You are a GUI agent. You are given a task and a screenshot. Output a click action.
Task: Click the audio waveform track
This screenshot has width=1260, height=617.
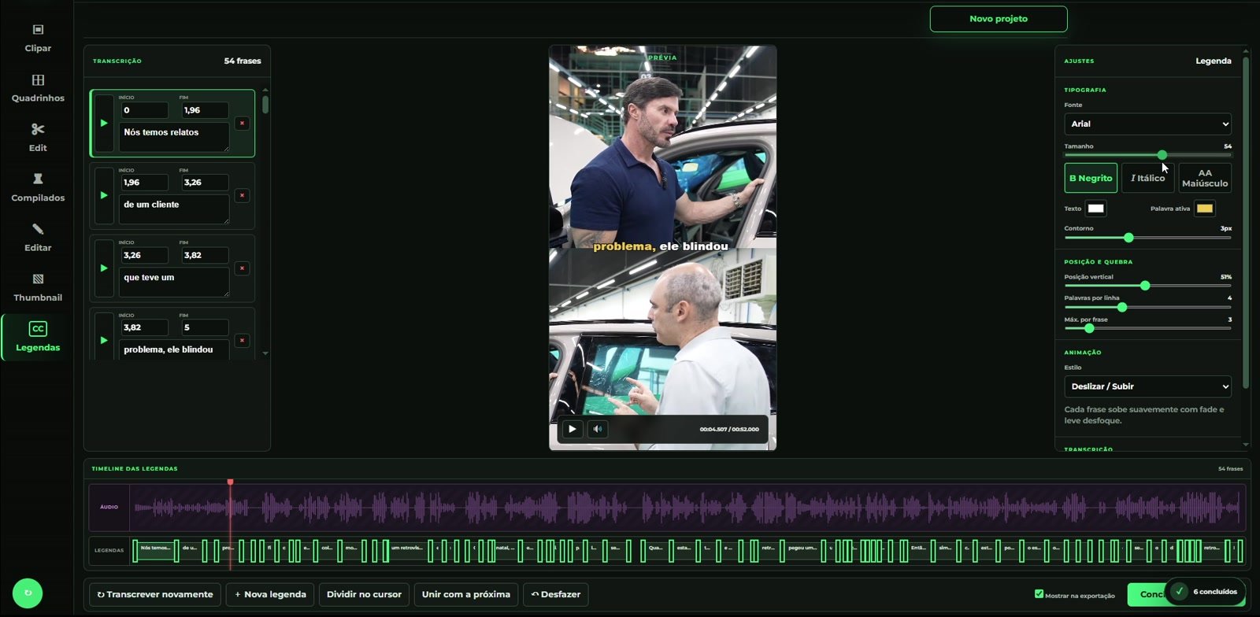click(x=687, y=508)
